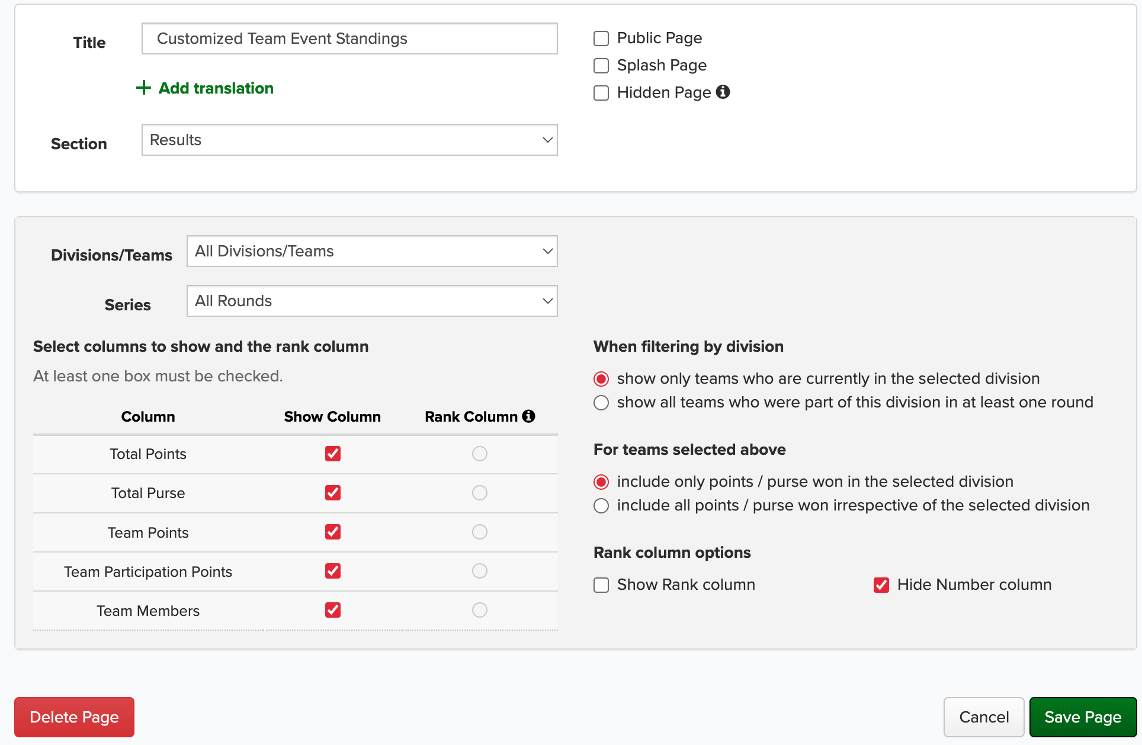The image size is (1142, 745).
Task: Click the Hidden Page info icon
Action: 723,92
